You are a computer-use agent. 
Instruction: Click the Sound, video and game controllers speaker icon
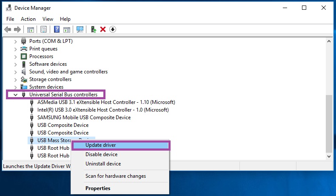click(23, 72)
